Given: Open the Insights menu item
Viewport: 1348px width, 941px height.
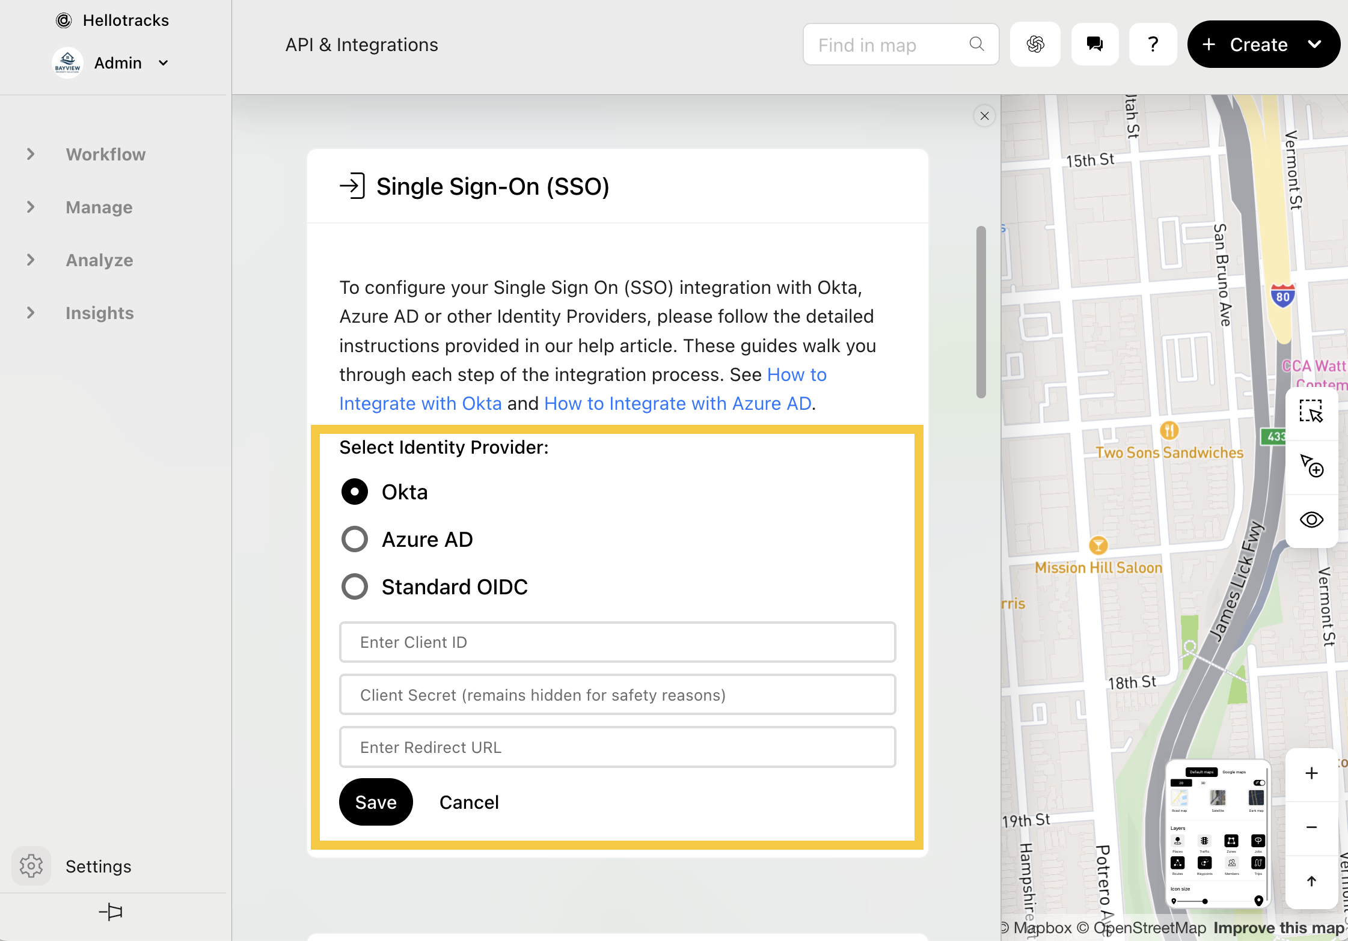Looking at the screenshot, I should 100,313.
